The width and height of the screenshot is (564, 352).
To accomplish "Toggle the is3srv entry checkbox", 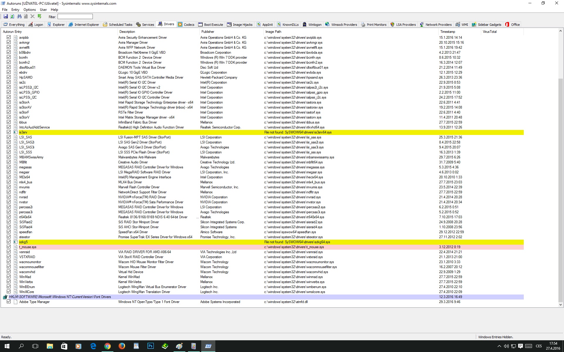I will 9,132.
